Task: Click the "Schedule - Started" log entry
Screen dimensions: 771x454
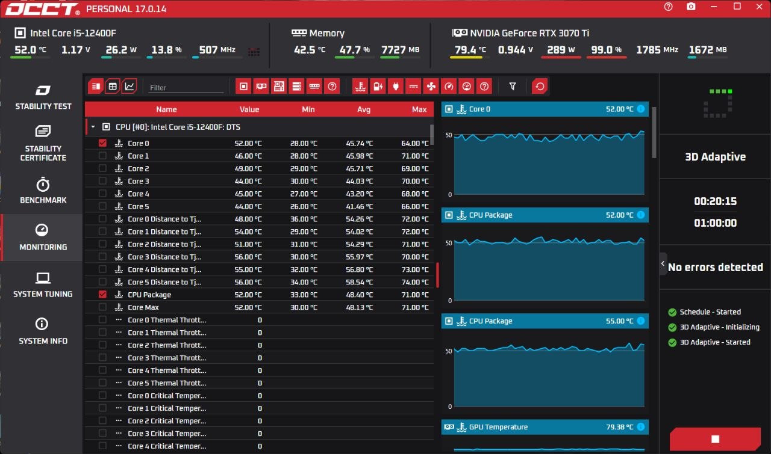Action: (x=710, y=312)
